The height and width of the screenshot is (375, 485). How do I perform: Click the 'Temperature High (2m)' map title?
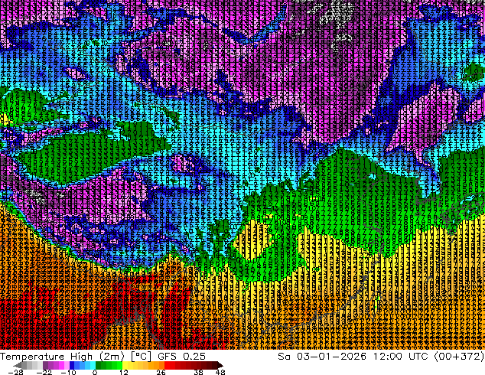coord(62,357)
